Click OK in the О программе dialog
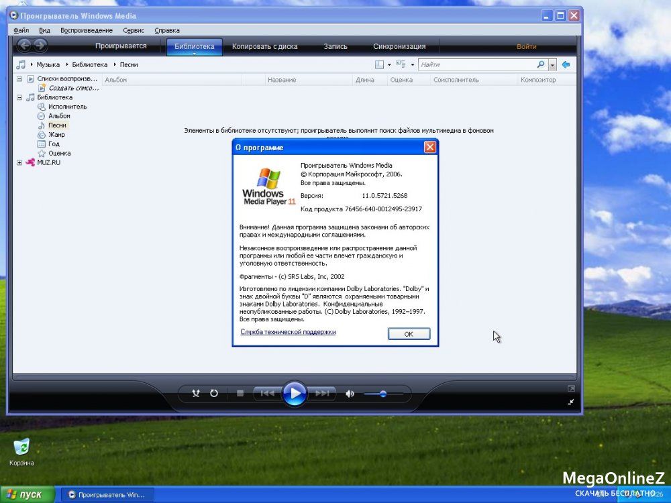Image resolution: width=671 pixels, height=503 pixels. 409,334
